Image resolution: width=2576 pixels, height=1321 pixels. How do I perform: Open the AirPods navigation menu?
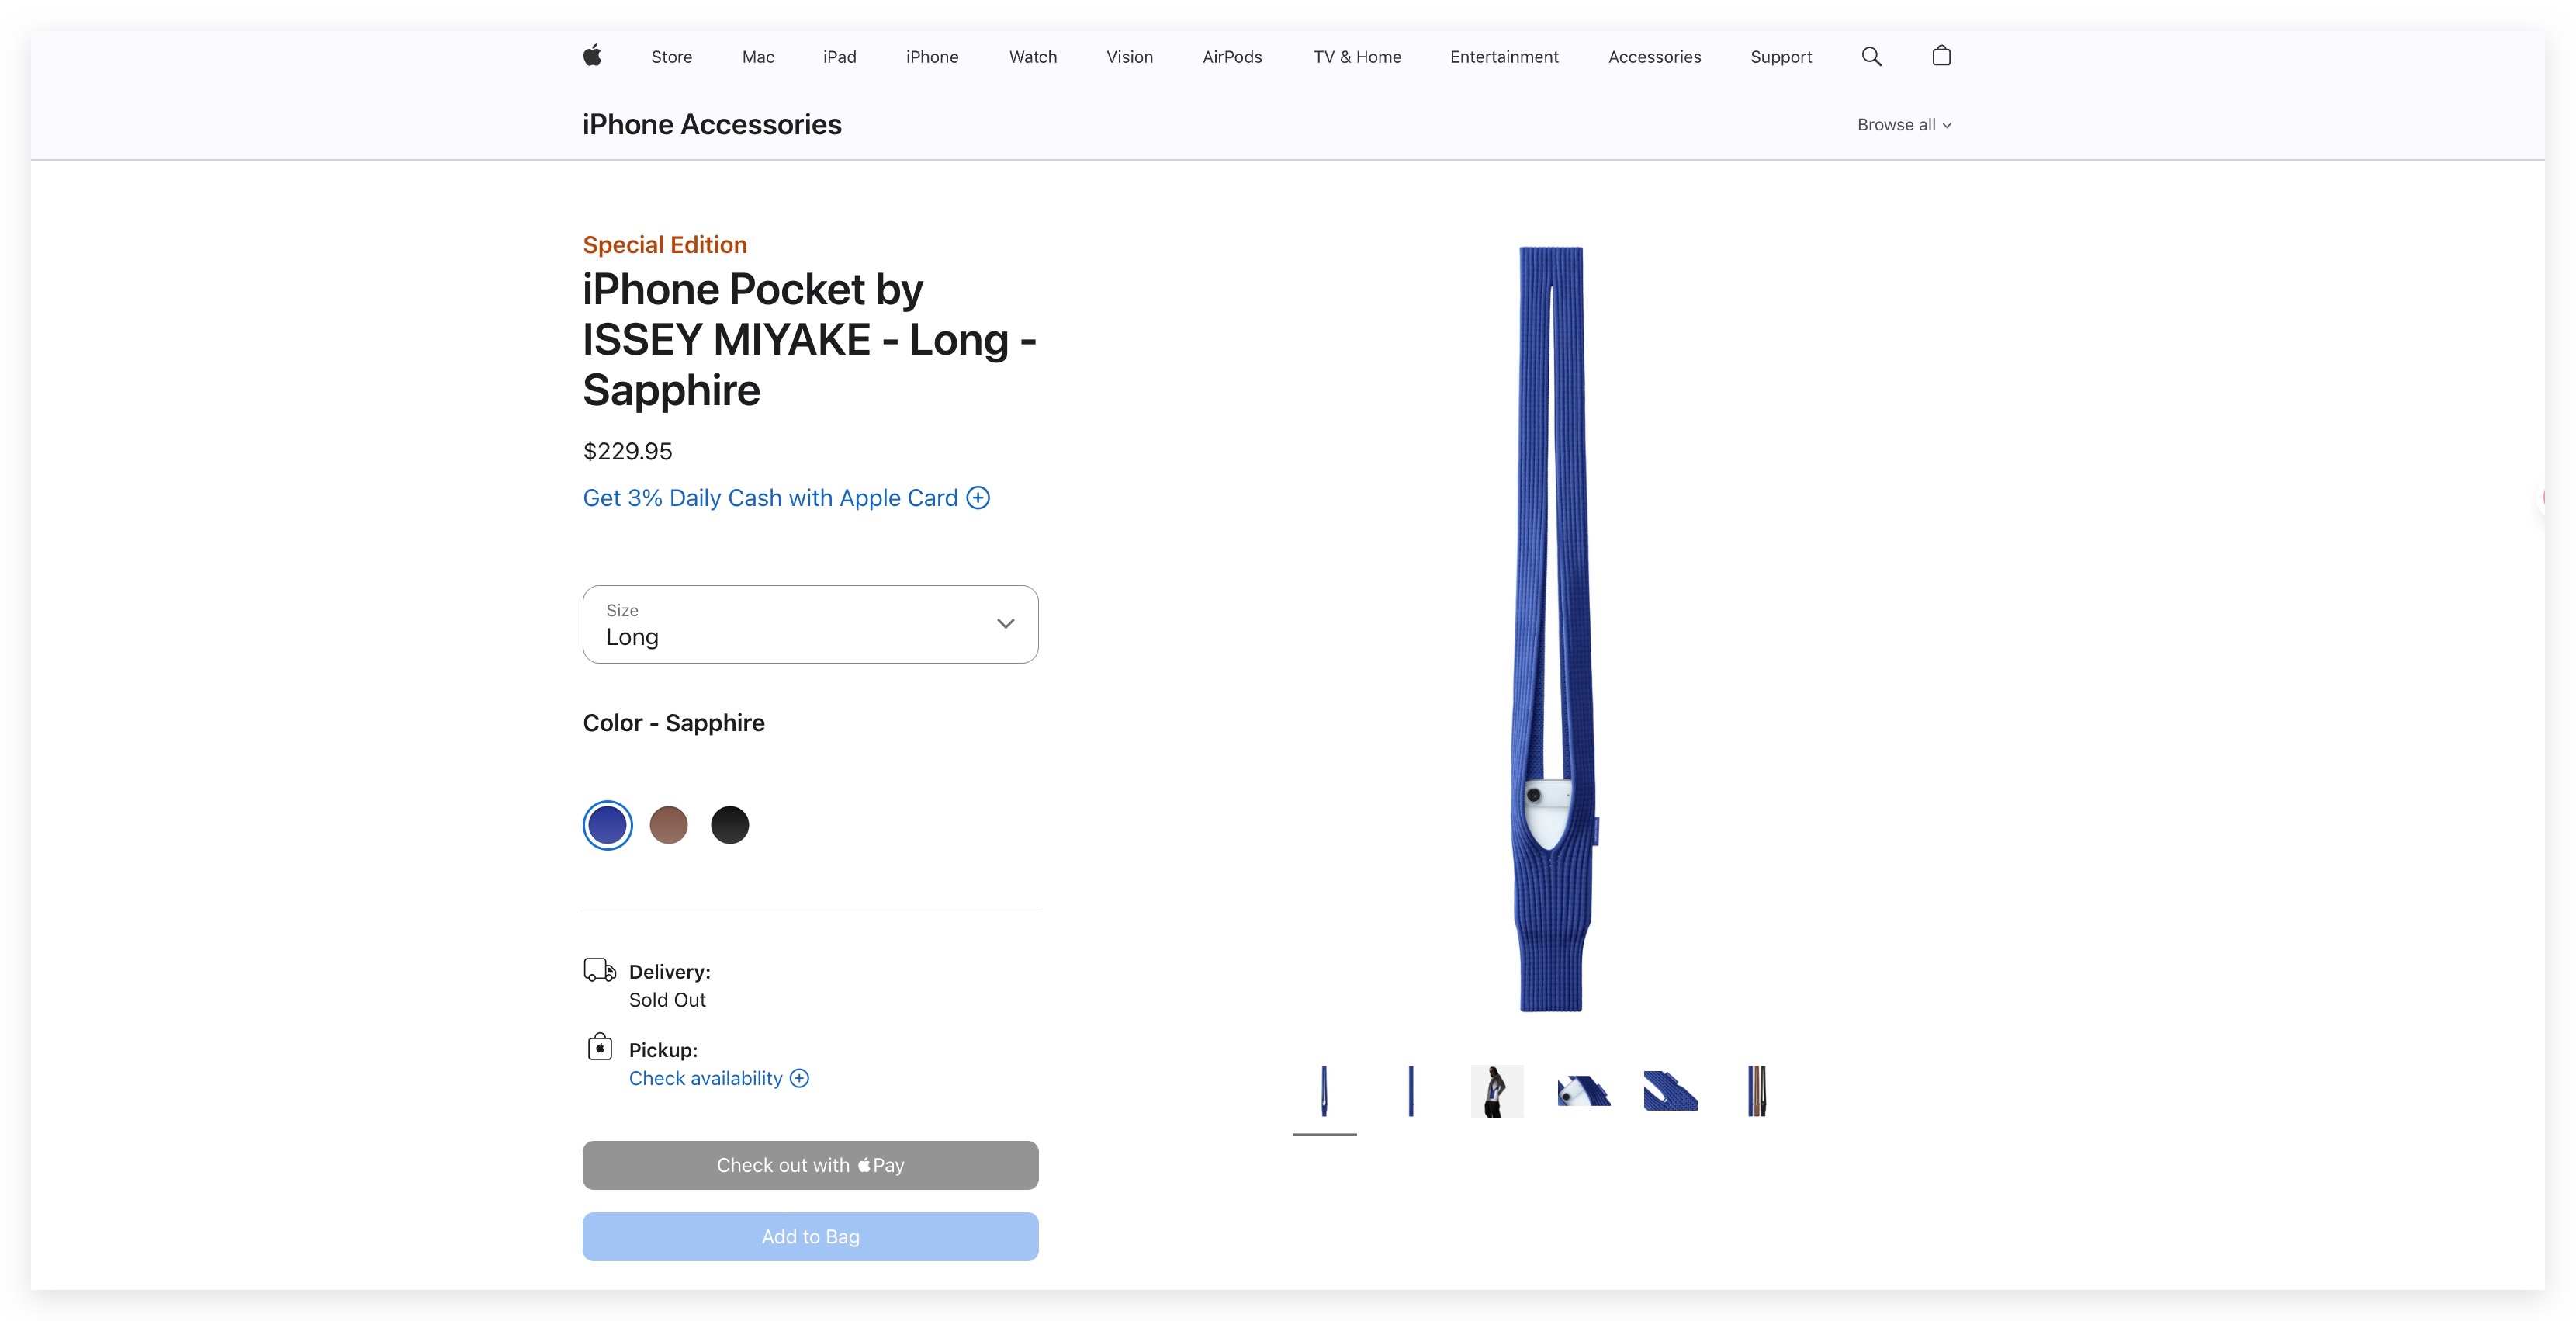(x=1232, y=57)
